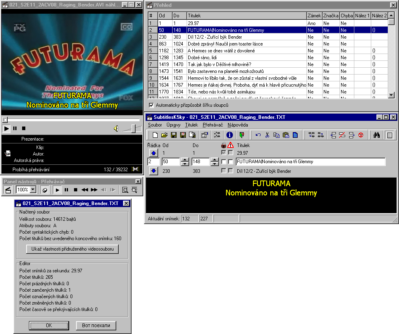Click the 'Вот поехали' button
This screenshot has width=399, height=334.
click(96, 325)
